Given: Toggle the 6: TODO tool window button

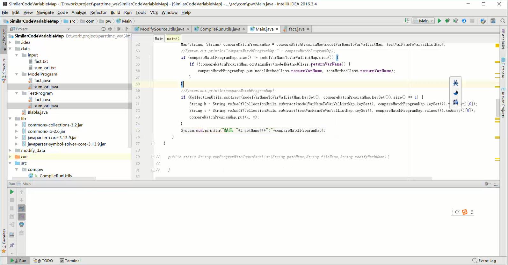Looking at the screenshot, I should click(43, 261).
